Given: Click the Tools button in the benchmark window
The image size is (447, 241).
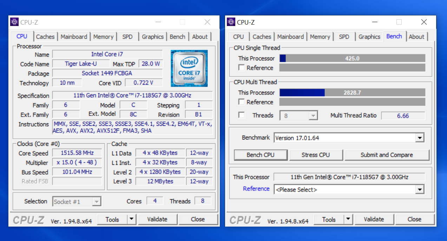Looking at the screenshot, I should (x=329, y=220).
